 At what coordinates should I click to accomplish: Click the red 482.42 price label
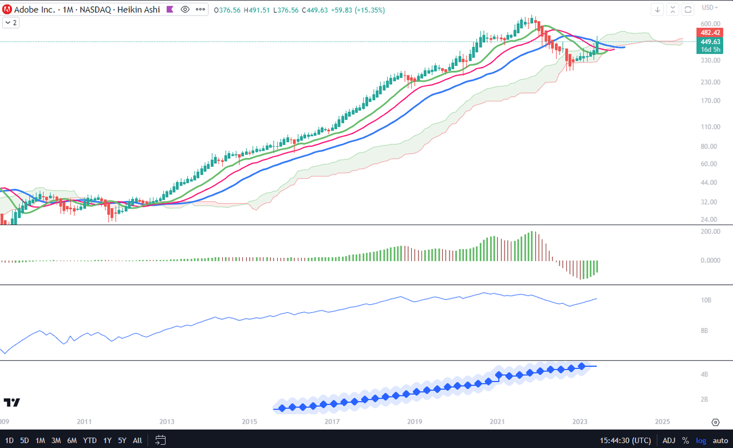(x=710, y=33)
